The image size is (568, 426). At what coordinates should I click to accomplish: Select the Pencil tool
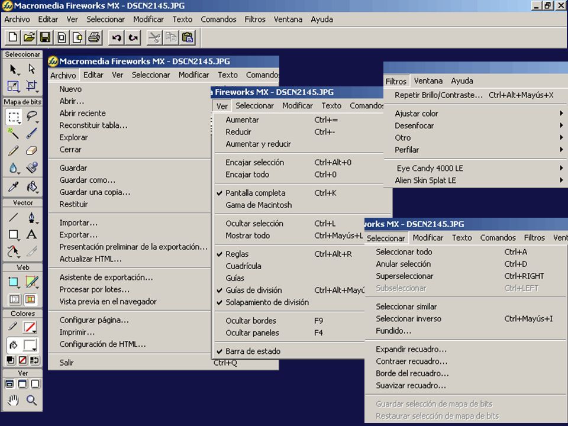[14, 150]
